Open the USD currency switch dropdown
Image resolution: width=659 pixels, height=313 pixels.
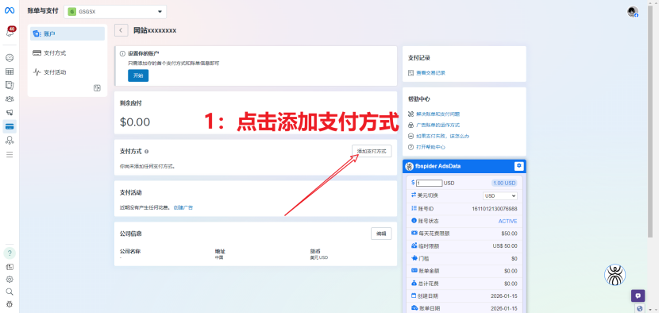click(x=499, y=195)
